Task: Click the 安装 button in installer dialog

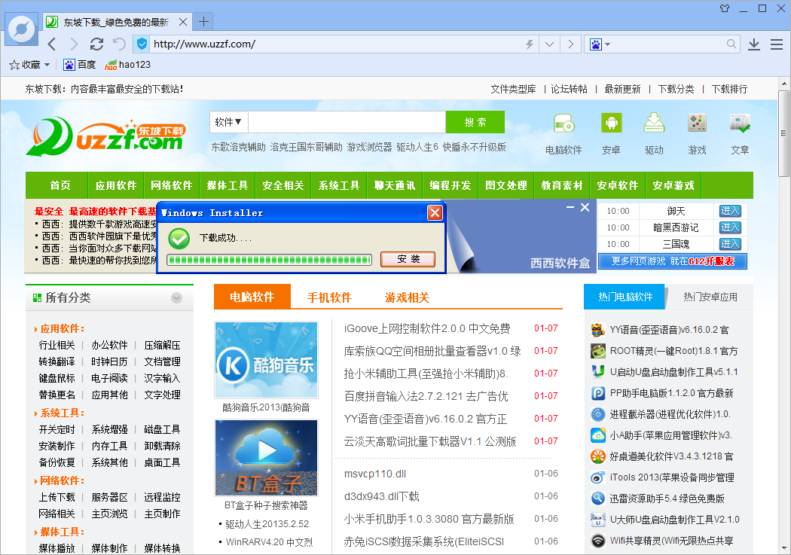Action: coord(408,259)
